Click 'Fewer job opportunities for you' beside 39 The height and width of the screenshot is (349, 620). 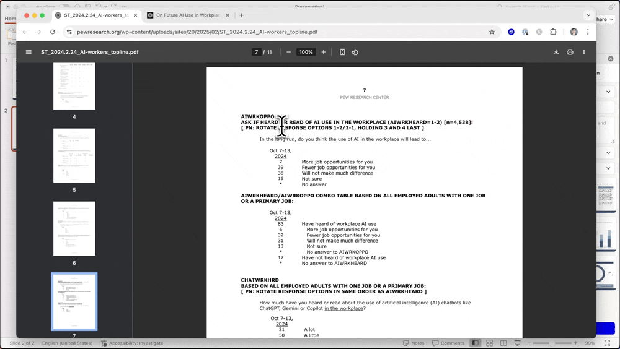[x=338, y=168]
